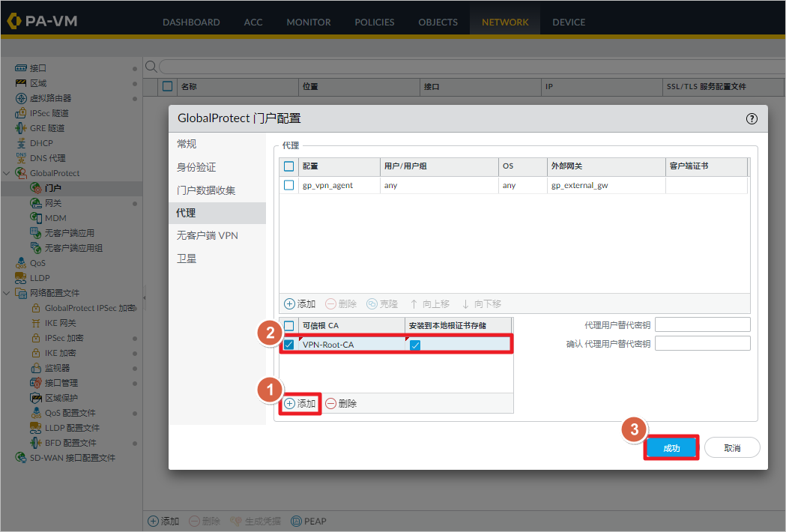Open the MONITOR tab
Screen dimensions: 786x532
(309, 22)
